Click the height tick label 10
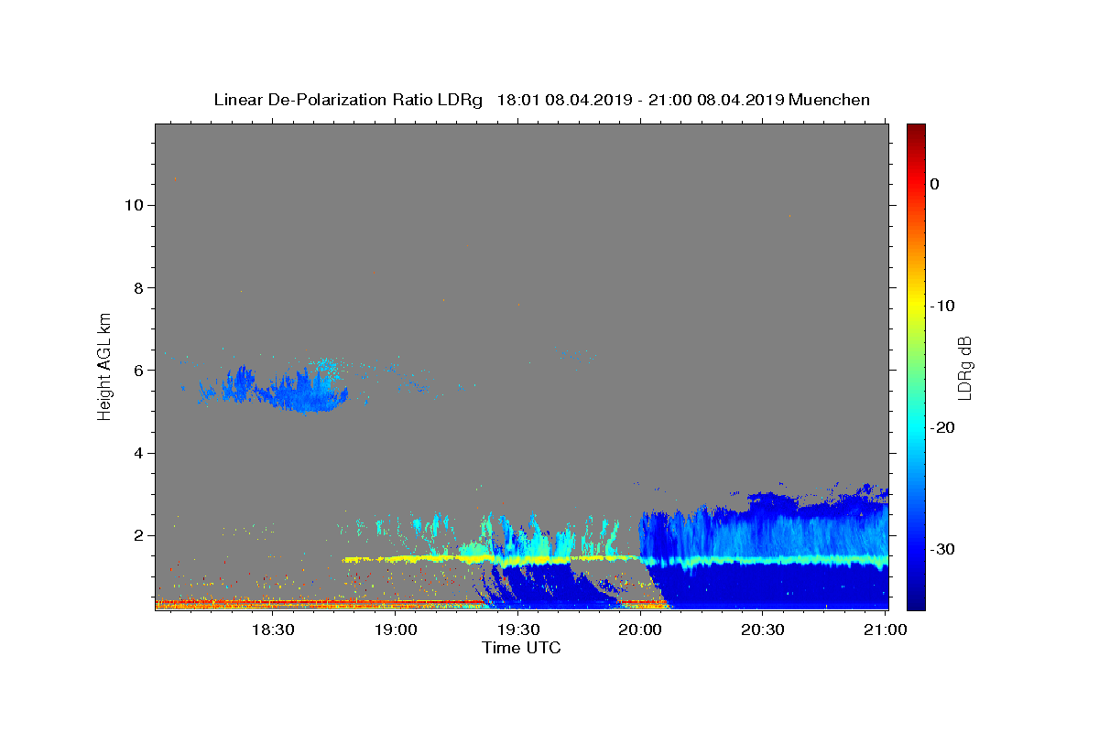 [133, 205]
